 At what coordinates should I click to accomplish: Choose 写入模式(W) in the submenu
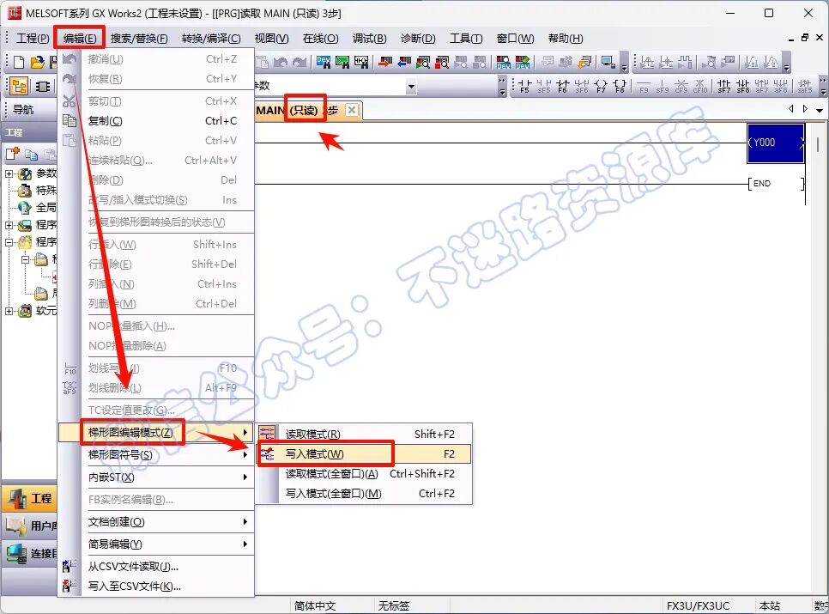coord(364,453)
